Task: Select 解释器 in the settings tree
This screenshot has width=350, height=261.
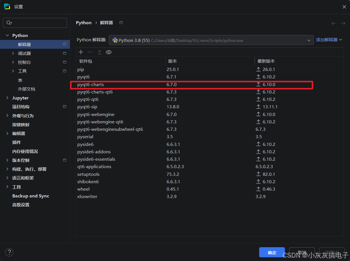Action: click(35, 44)
